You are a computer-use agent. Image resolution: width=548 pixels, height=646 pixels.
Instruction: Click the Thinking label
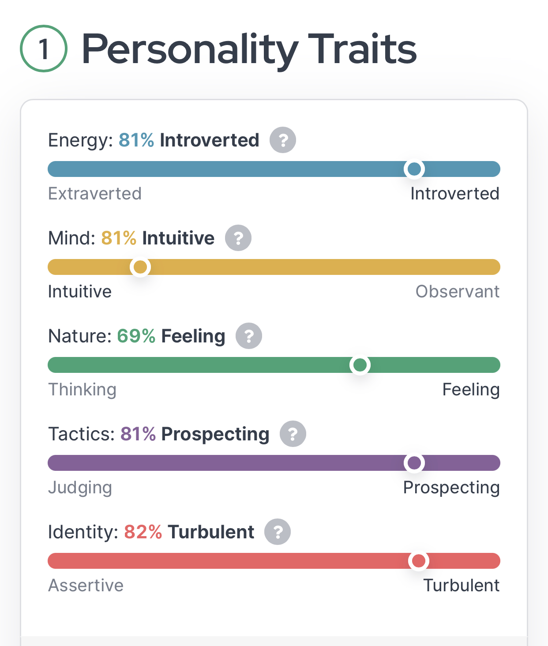point(83,390)
